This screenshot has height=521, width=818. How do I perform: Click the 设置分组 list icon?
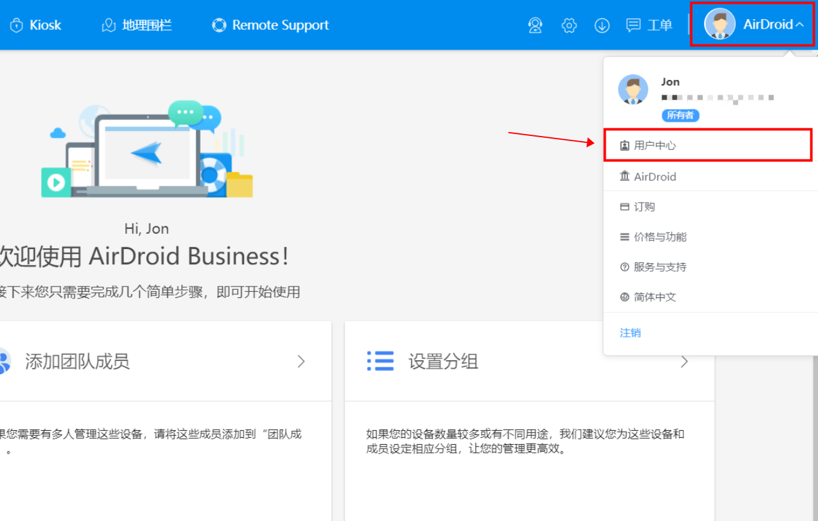(381, 361)
